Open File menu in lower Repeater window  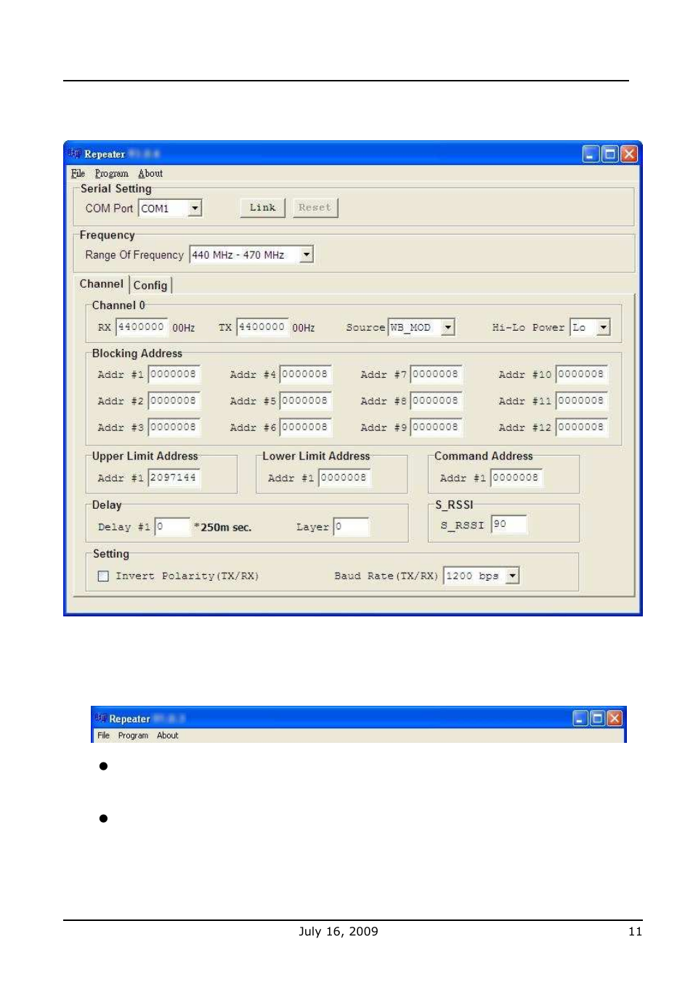(103, 736)
